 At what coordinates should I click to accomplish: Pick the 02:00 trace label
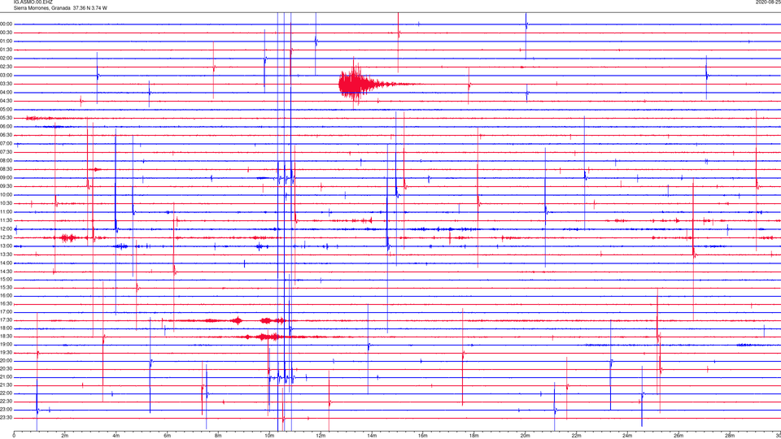7,58
